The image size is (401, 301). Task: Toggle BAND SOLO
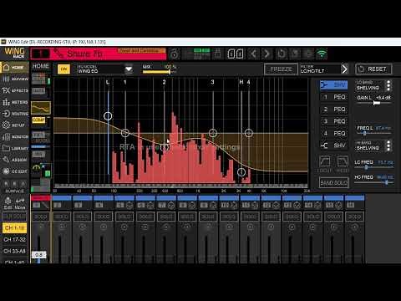334,183
